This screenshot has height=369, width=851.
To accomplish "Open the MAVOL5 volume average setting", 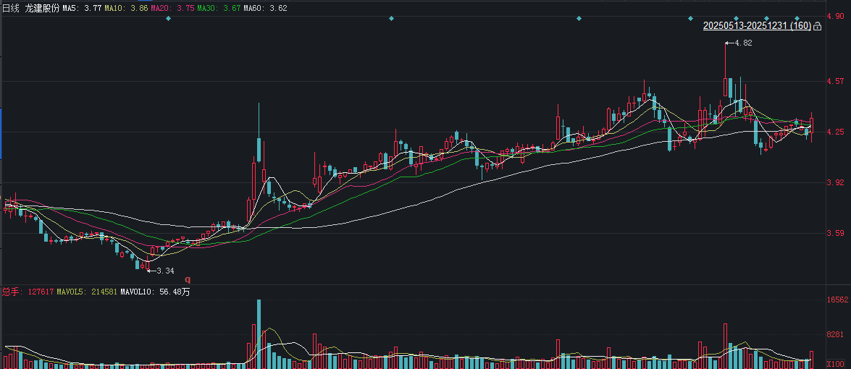I will click(x=87, y=292).
